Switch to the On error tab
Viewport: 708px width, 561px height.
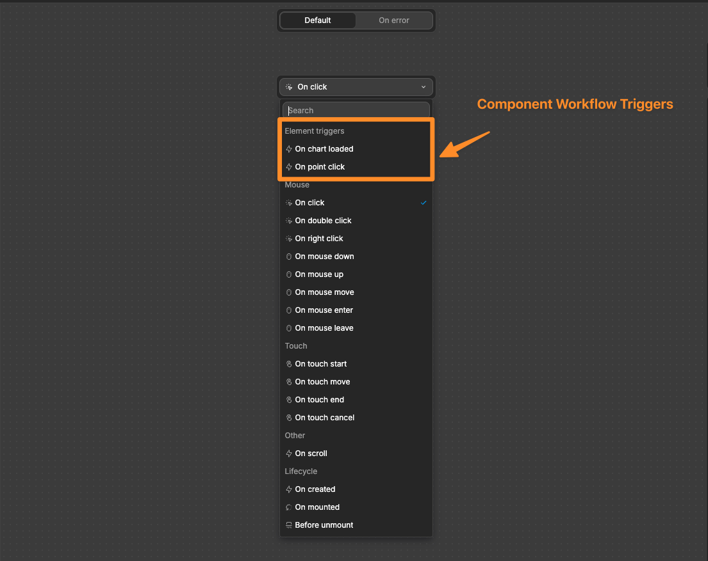(393, 20)
